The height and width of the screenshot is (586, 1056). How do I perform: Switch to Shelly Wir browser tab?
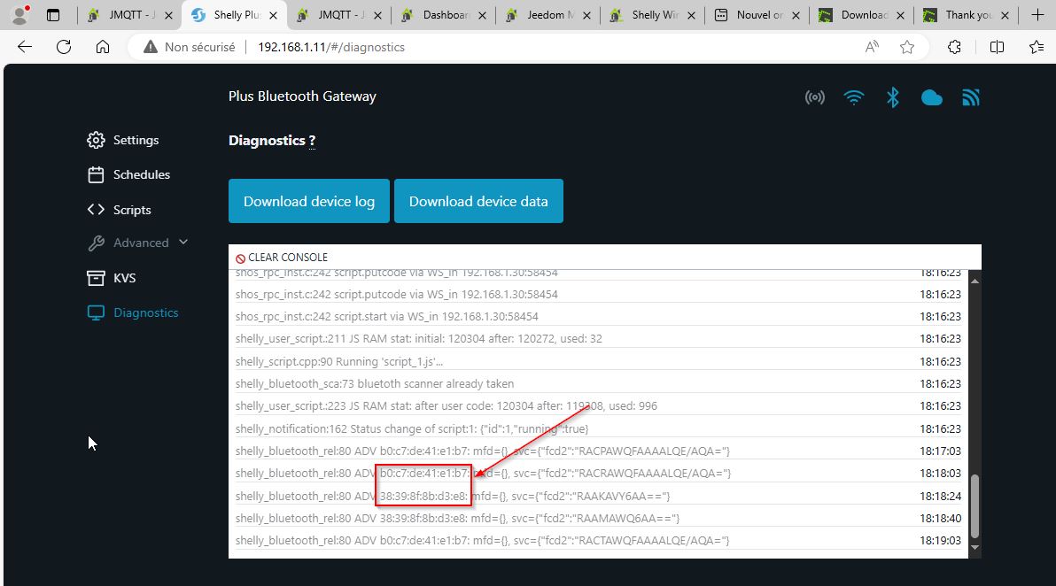652,15
